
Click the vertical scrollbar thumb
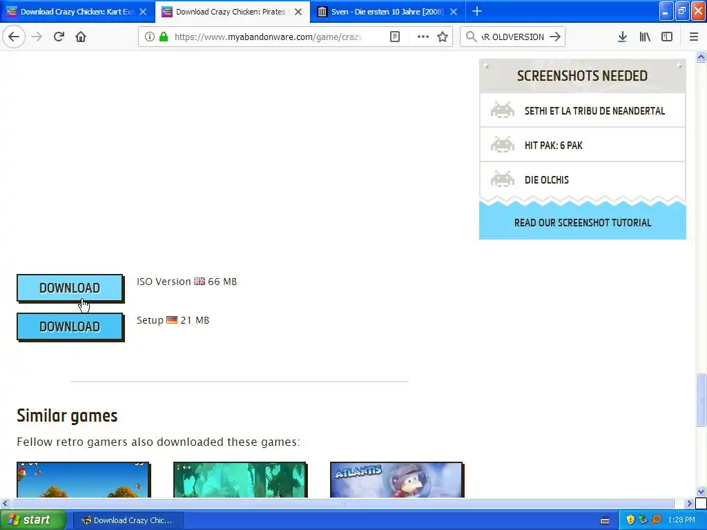point(701,400)
